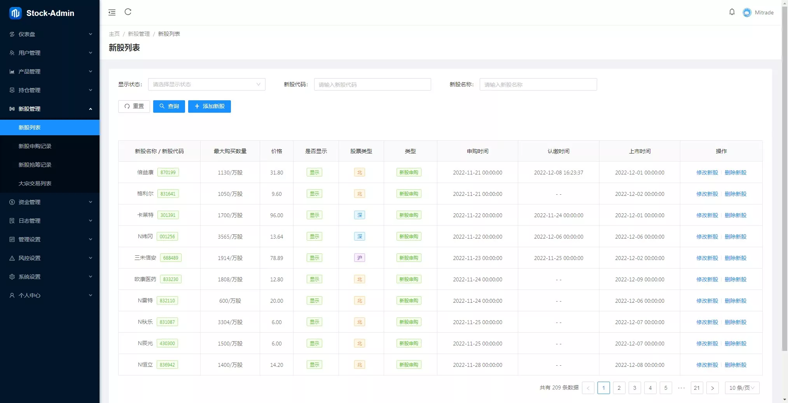Image resolution: width=788 pixels, height=403 pixels.
Task: Click the refresh page icon
Action: 128,12
